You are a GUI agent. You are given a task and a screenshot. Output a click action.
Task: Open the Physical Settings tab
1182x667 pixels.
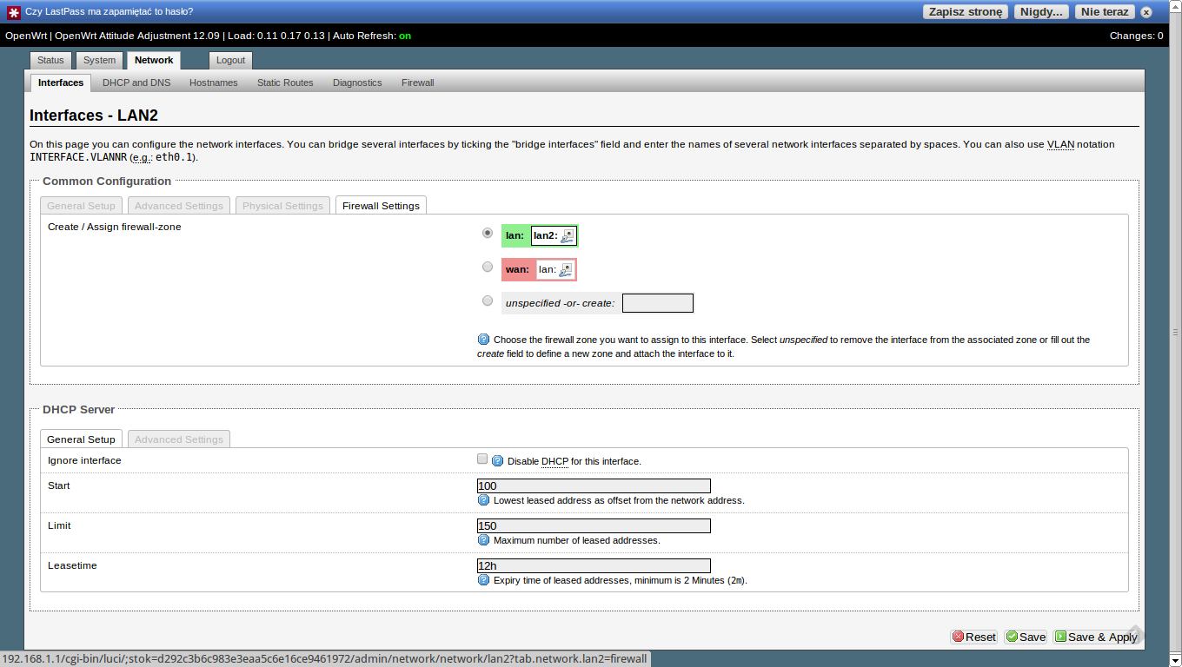click(282, 206)
